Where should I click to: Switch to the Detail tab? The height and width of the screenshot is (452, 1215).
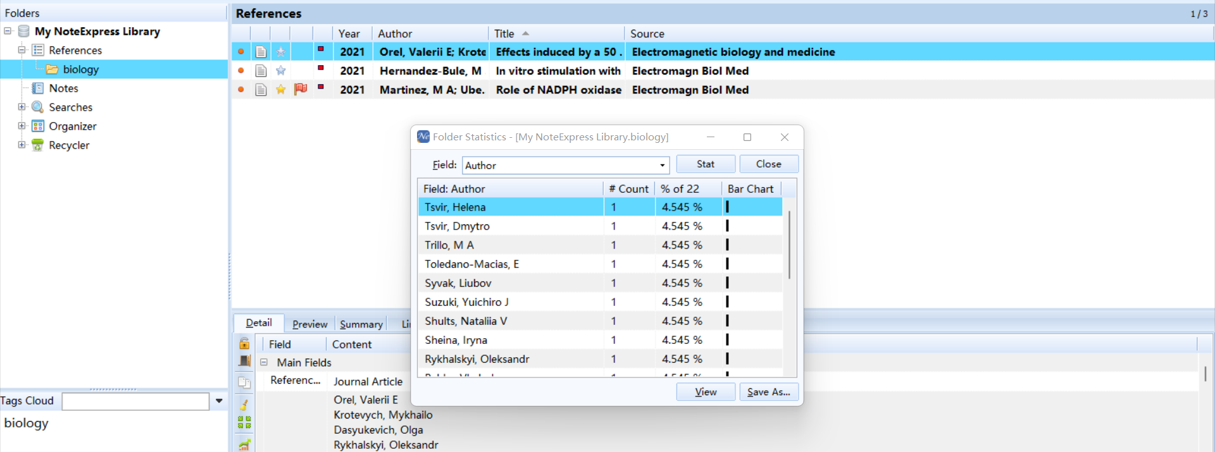[x=259, y=323]
